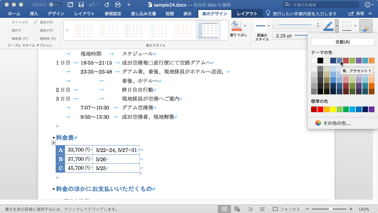
Task: Click the Save icon in title bar
Action: point(81,5)
